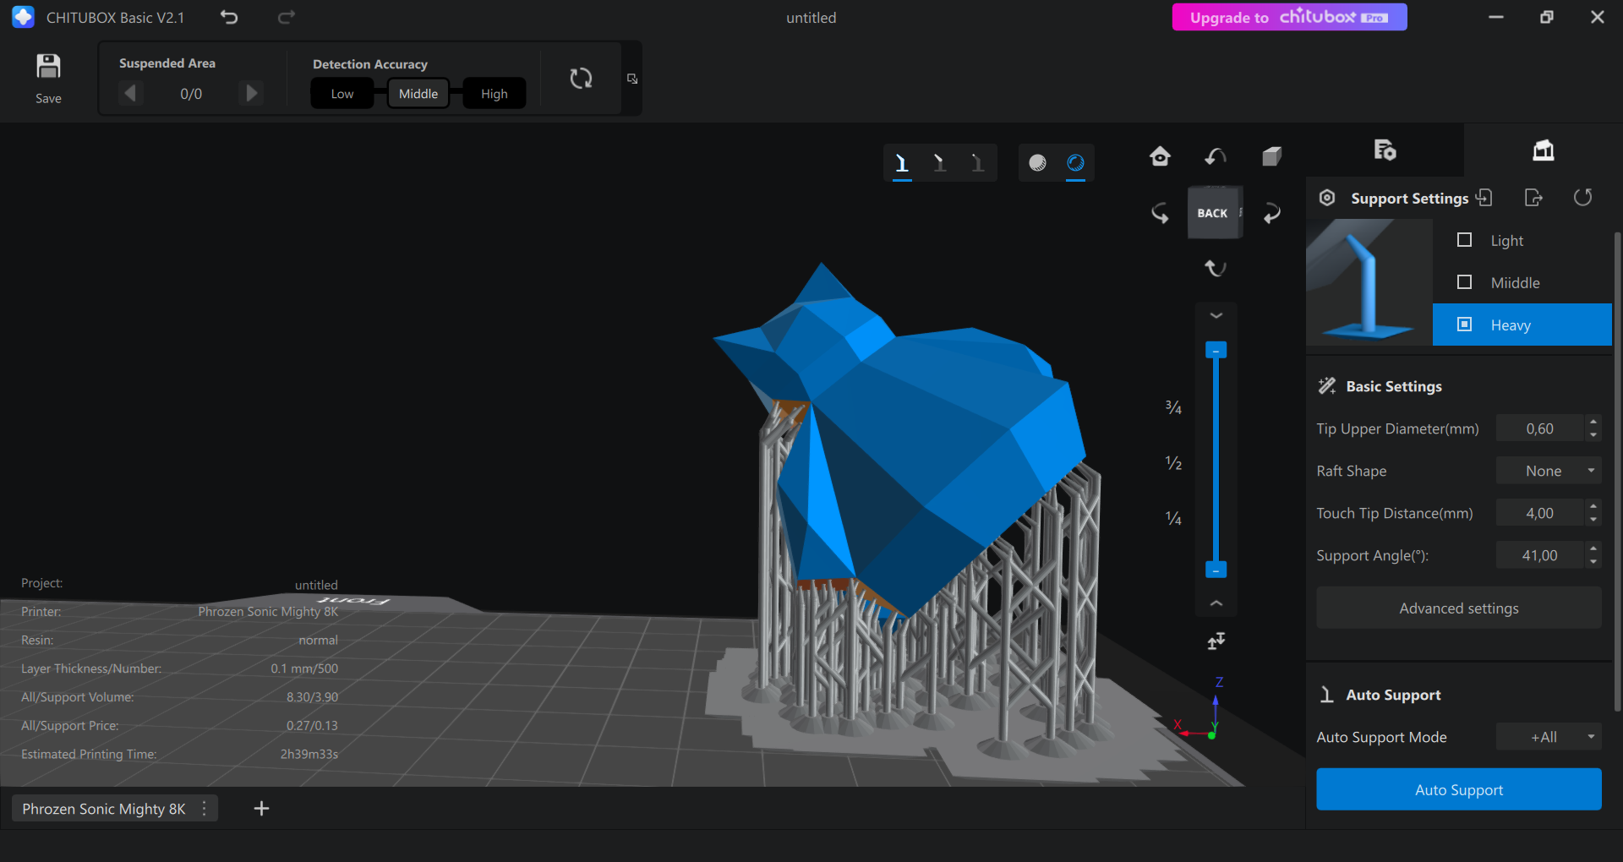Go to previous suspended area
1623x862 pixels.
coord(130,93)
